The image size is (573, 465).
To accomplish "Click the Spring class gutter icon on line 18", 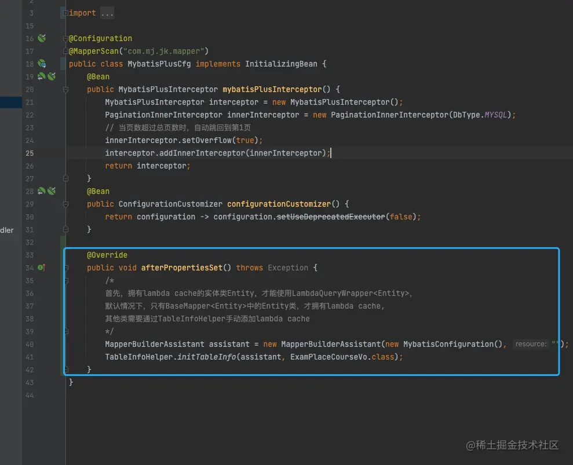I will (x=42, y=64).
